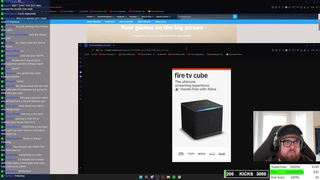The height and width of the screenshot is (180, 320).
Task: Open This is Disgusting bookmark in front window
Action: (196, 54)
